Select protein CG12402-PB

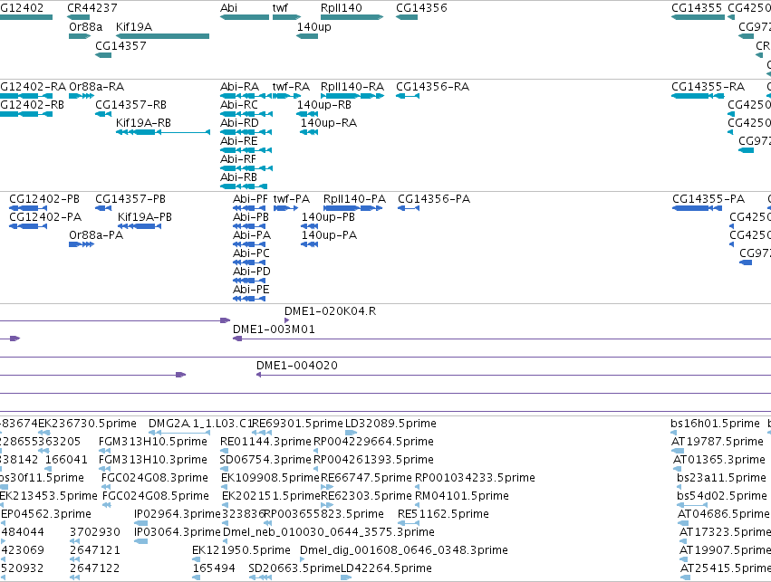click(x=44, y=199)
